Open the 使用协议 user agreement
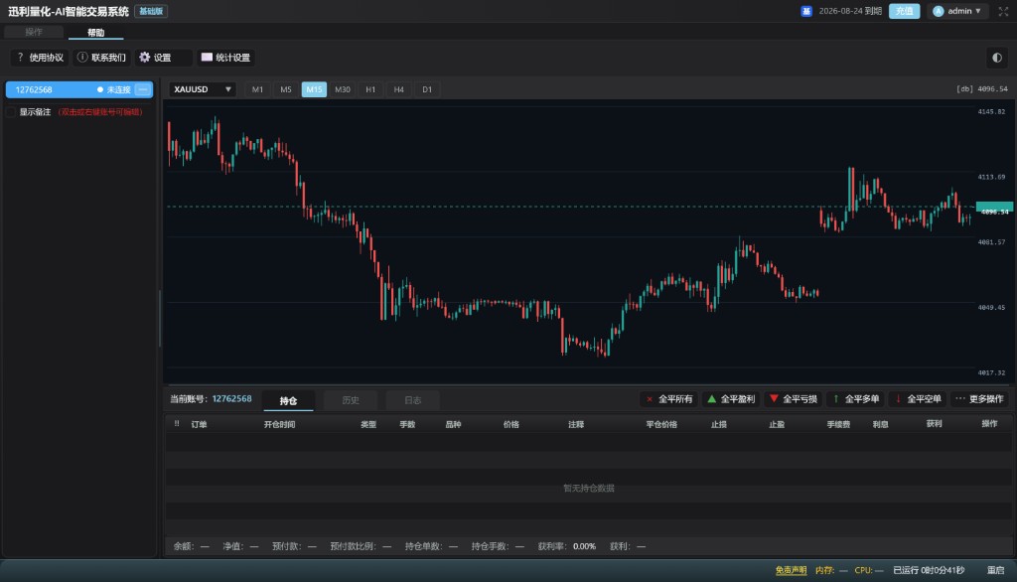The image size is (1017, 582). (40, 58)
